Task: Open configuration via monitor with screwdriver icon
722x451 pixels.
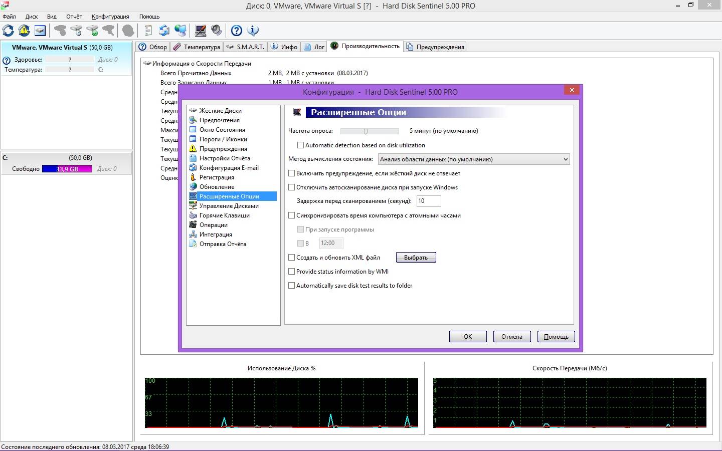Action: (201, 31)
